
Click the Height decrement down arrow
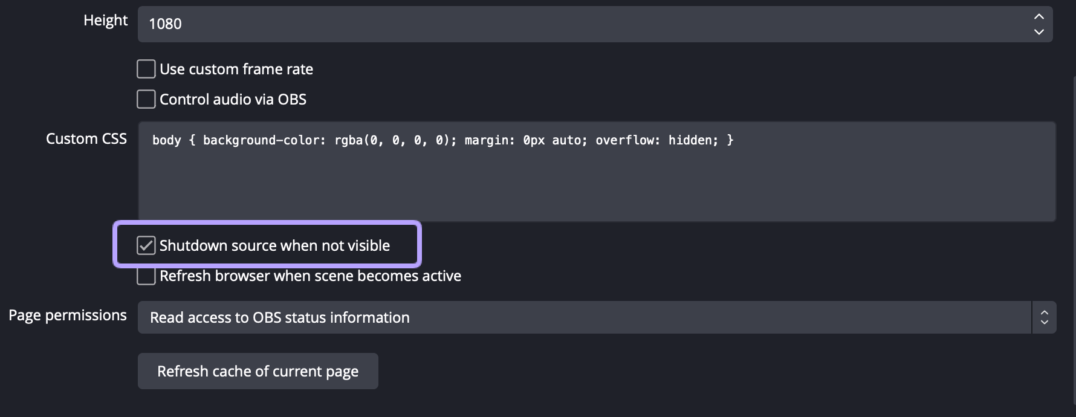(x=1039, y=32)
